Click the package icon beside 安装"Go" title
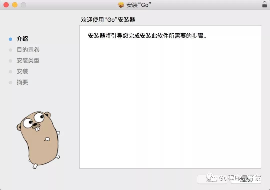Screen dimensions: 270x190 tap(121, 5)
